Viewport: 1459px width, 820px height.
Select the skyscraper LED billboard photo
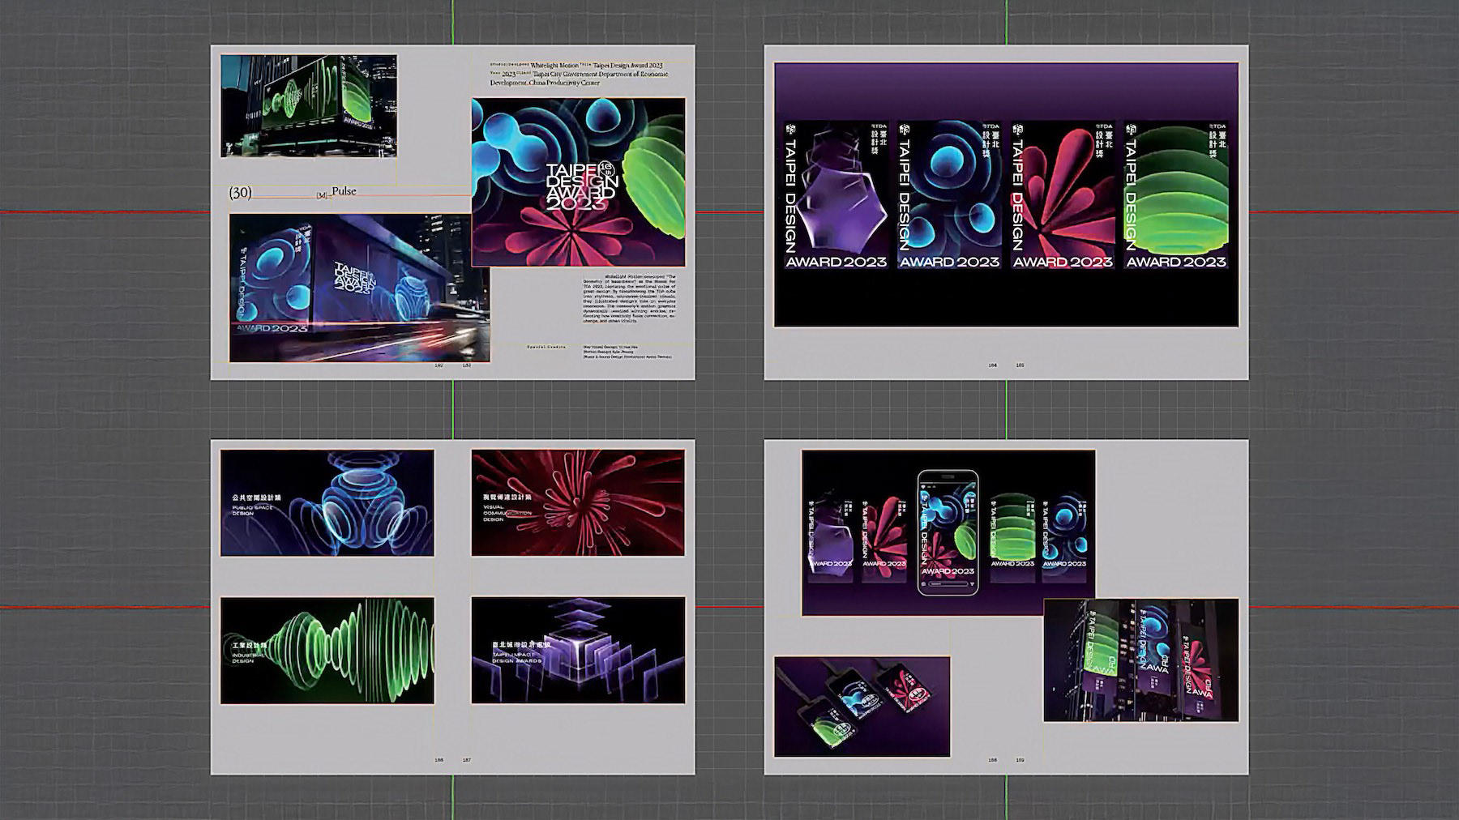tap(309, 106)
